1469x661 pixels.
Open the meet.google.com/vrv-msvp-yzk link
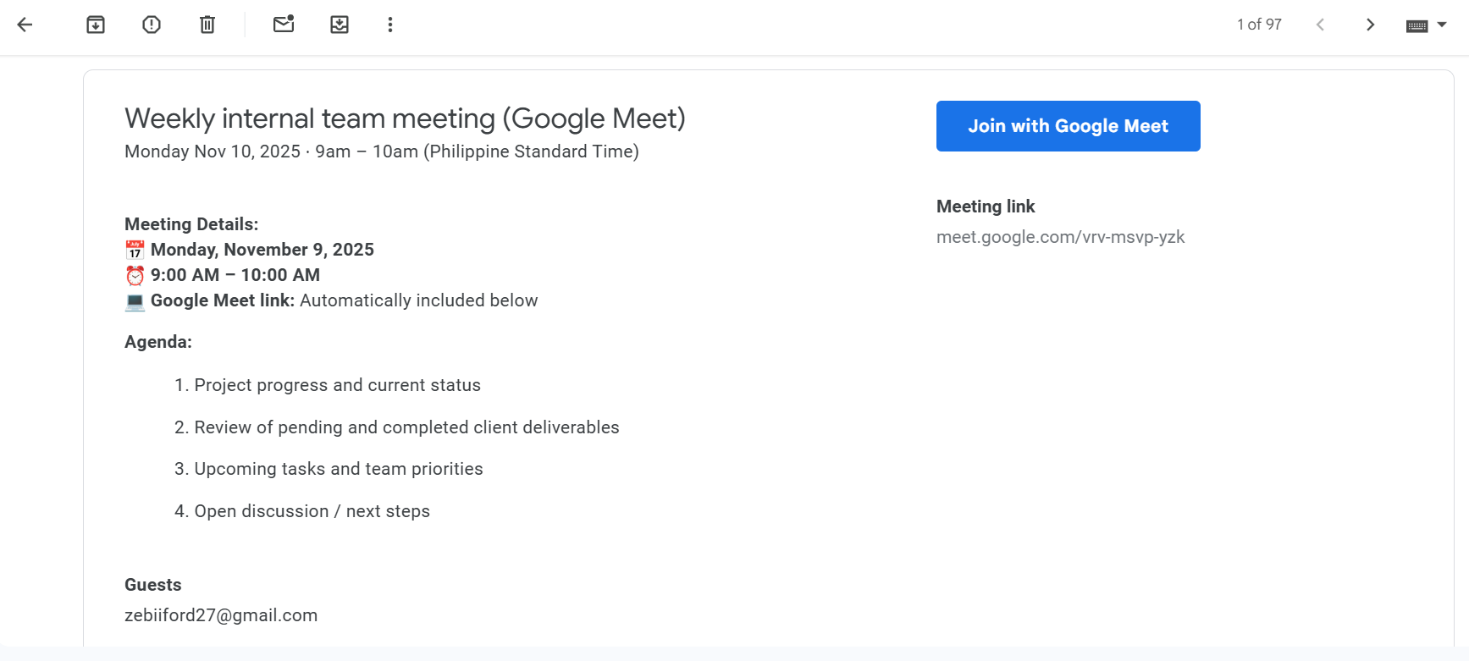click(1060, 237)
